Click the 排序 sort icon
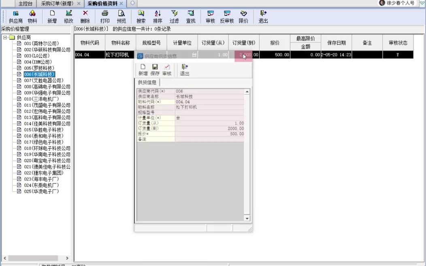The height and width of the screenshot is (266, 426). click(158, 17)
